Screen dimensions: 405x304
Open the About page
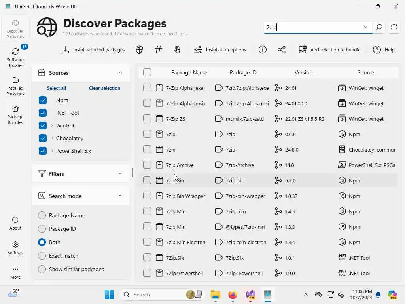point(15,224)
